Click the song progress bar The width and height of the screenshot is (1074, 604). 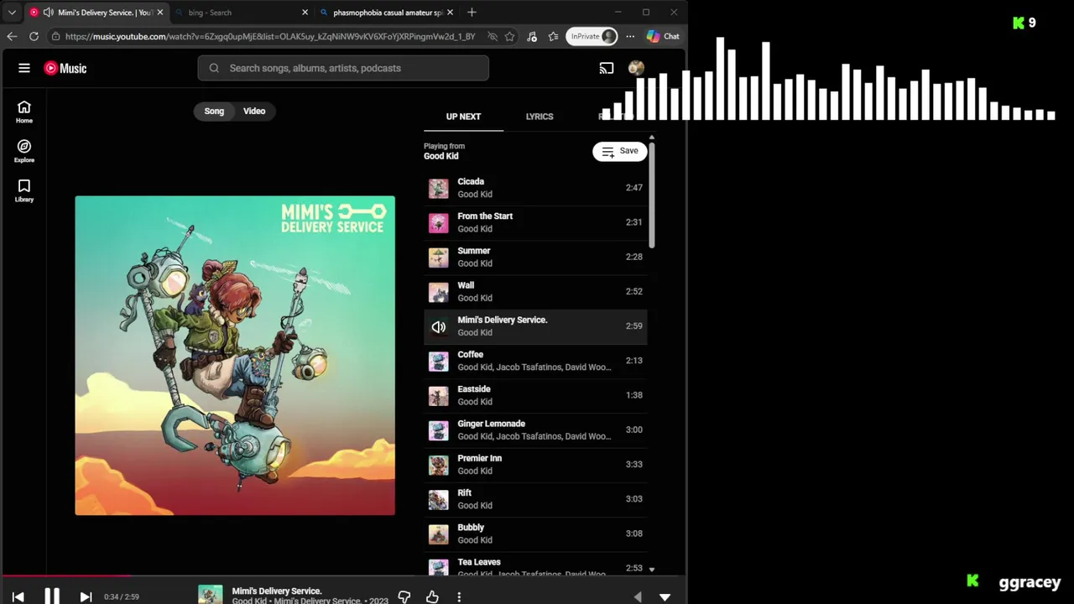point(343,576)
